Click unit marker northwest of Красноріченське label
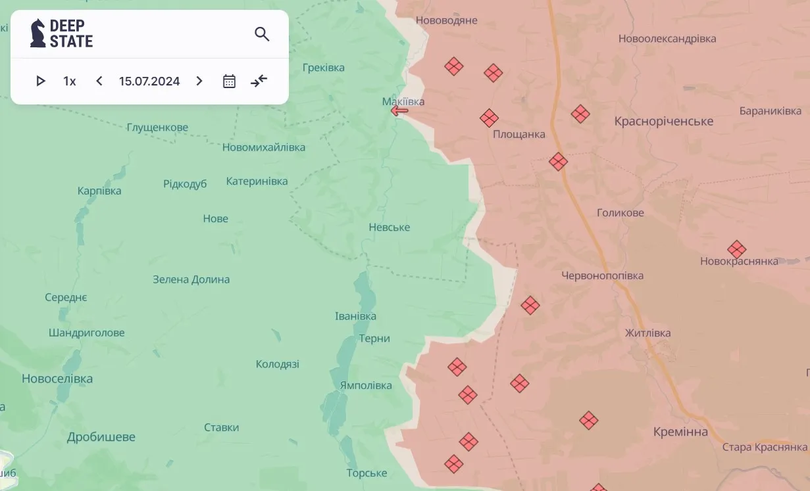 tap(580, 114)
